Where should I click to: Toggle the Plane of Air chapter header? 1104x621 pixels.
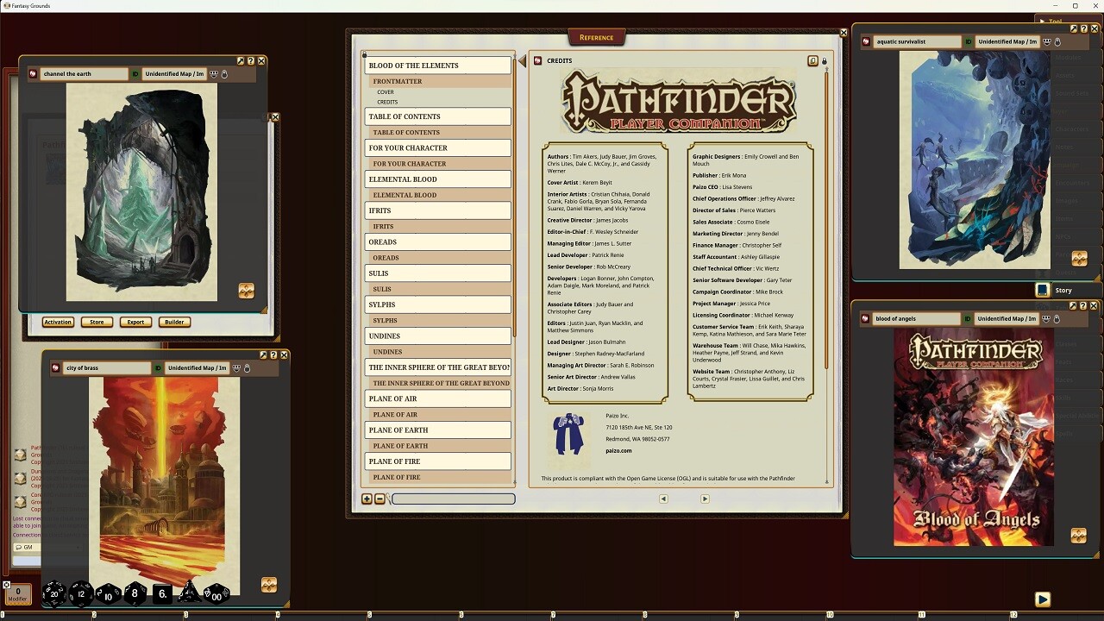tap(438, 398)
